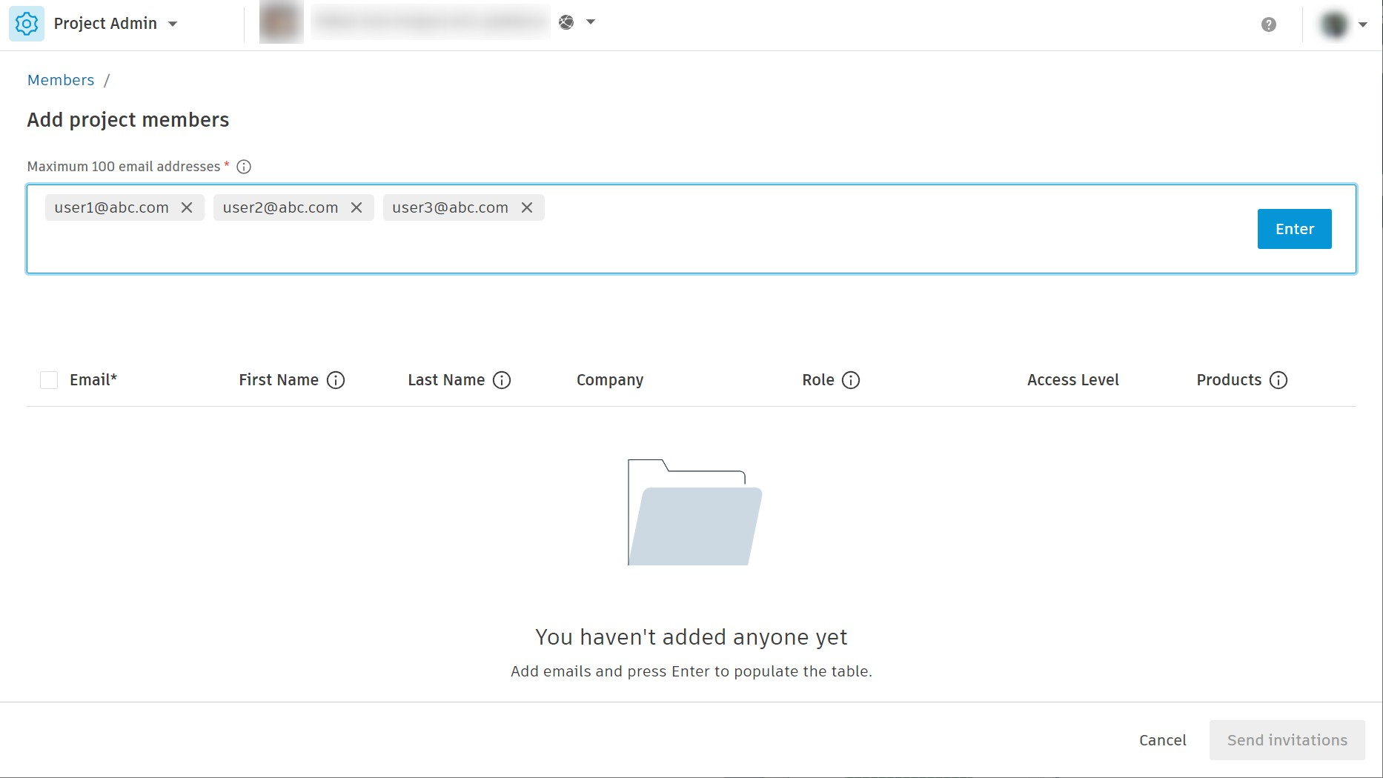Click the Project Admin gear icon
Viewport: 1383px width, 778px height.
pos(27,24)
